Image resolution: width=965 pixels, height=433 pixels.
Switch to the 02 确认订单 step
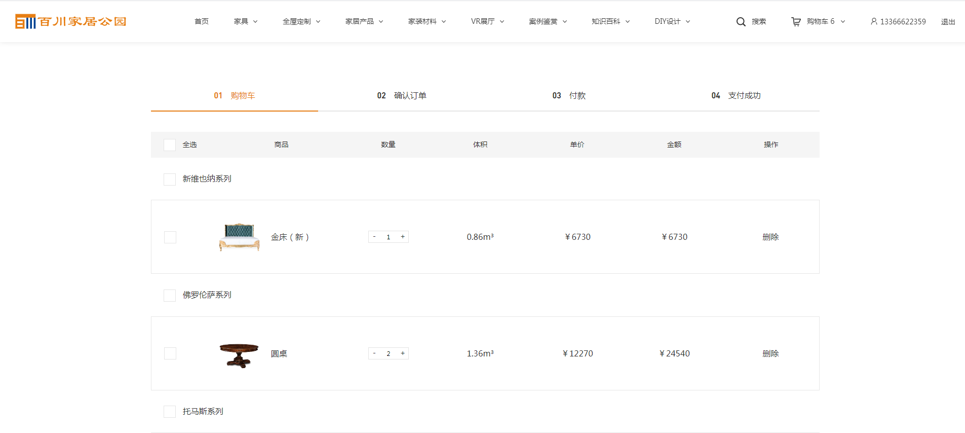click(402, 96)
